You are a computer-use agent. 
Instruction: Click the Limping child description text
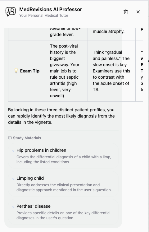click(x=64, y=188)
